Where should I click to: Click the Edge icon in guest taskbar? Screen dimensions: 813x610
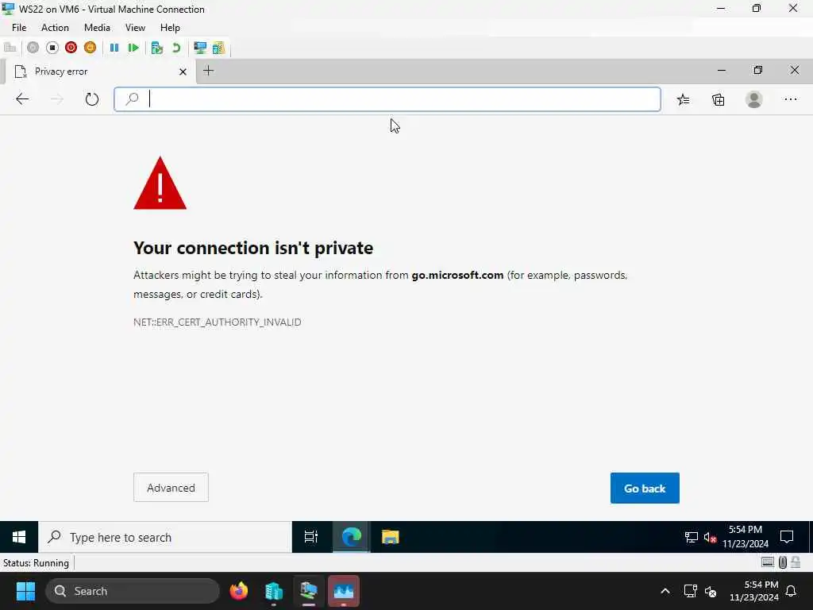(x=351, y=537)
